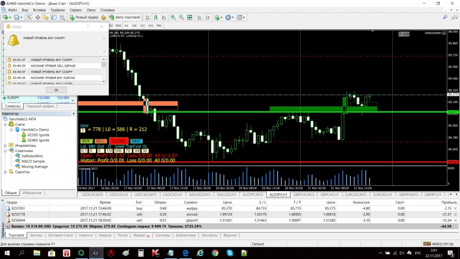Click OK in the Alert dialog
The width and height of the screenshot is (460, 259).
(x=56, y=90)
